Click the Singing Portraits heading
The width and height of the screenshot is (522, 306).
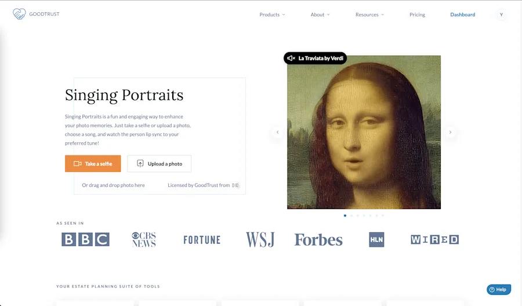[124, 95]
